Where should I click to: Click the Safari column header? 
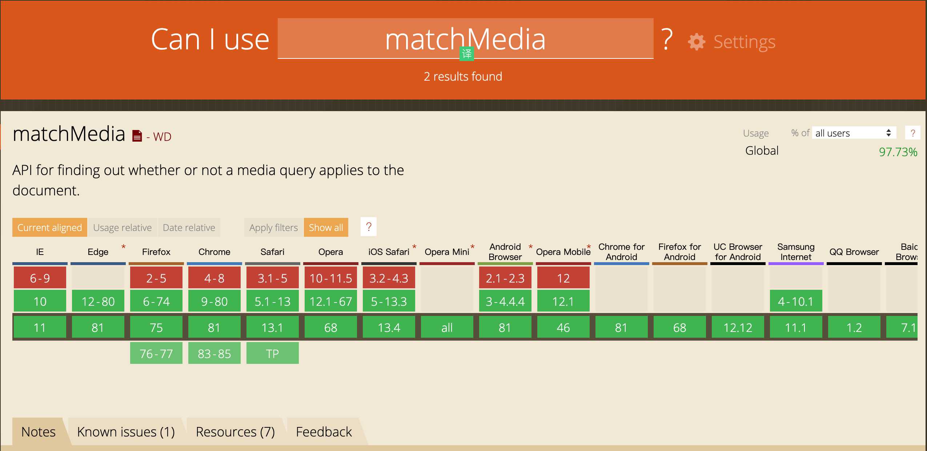(x=273, y=252)
